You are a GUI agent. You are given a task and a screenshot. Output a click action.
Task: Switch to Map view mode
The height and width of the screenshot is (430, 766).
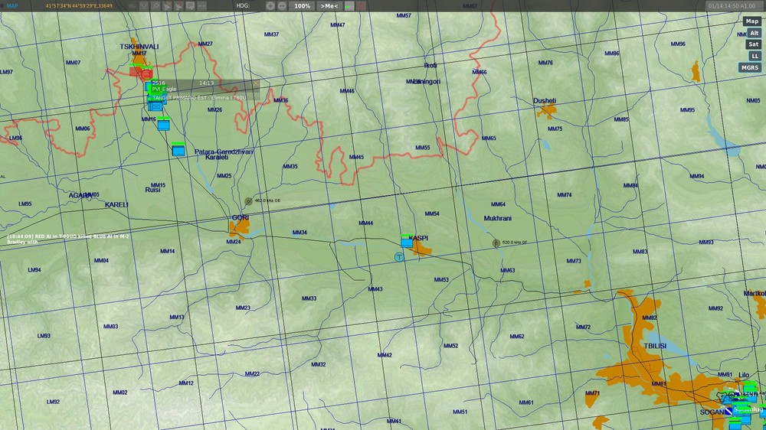pos(752,21)
